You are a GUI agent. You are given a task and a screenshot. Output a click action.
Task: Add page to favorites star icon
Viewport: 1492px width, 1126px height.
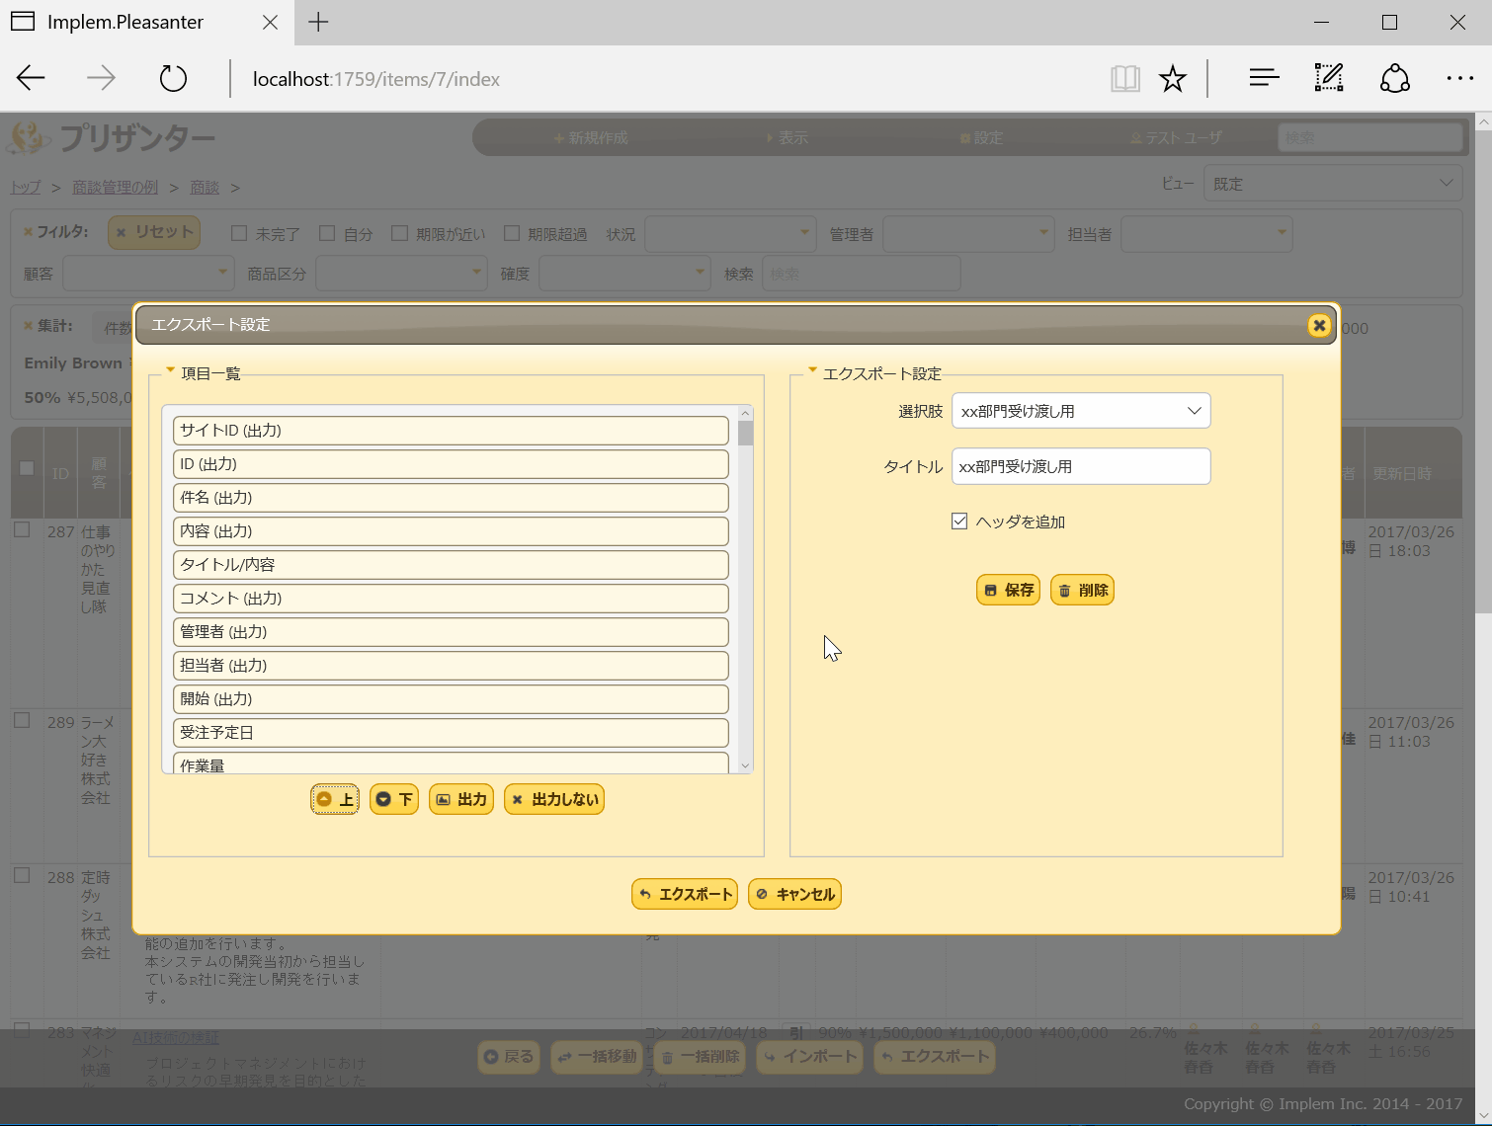coord(1173,78)
